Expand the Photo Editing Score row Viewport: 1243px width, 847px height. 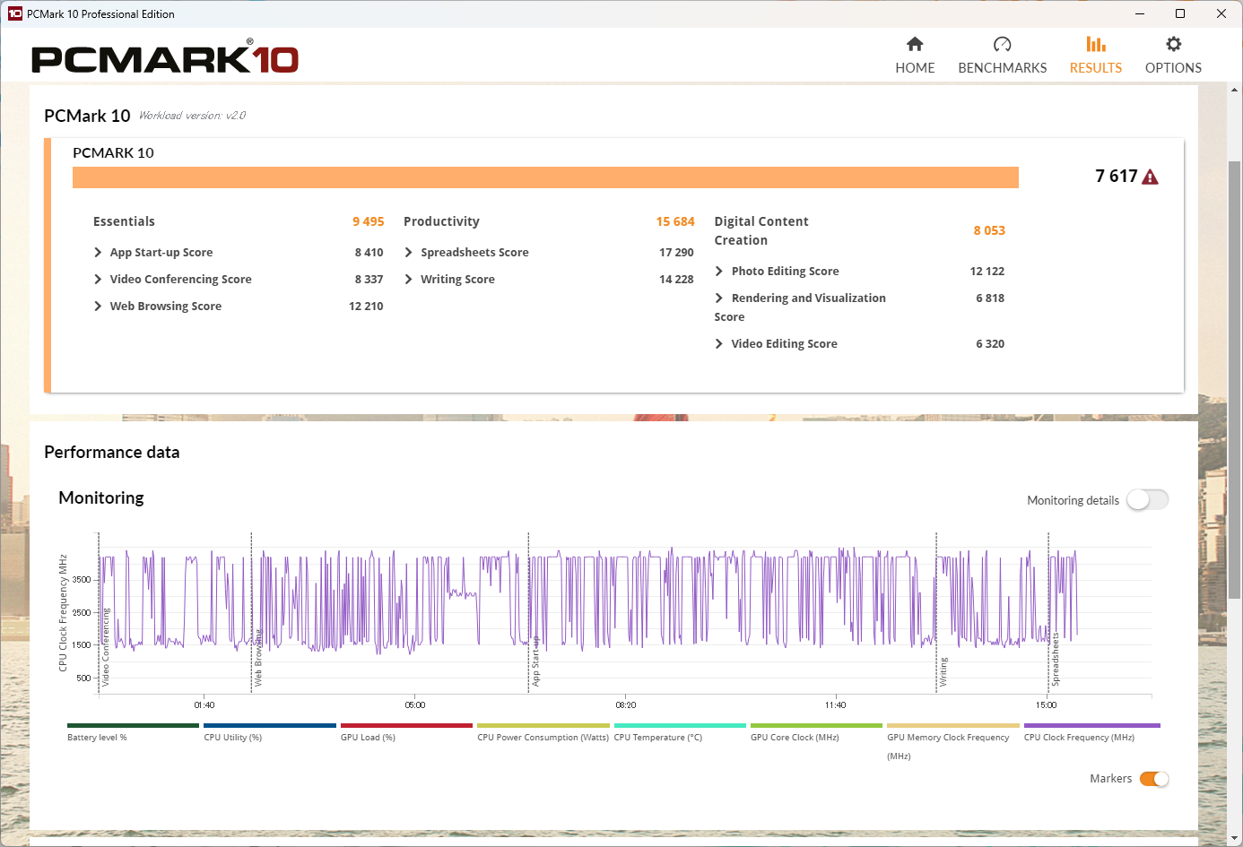pos(719,272)
